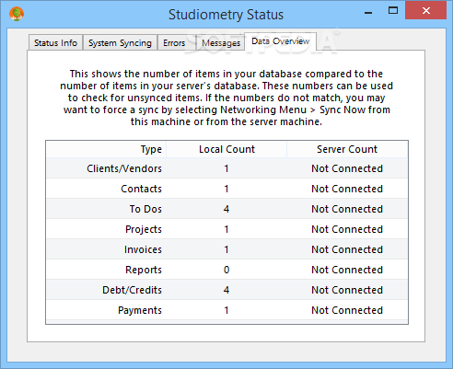The image size is (453, 369).
Task: Select the Debt/Credits row label
Action: pyautogui.click(x=132, y=290)
